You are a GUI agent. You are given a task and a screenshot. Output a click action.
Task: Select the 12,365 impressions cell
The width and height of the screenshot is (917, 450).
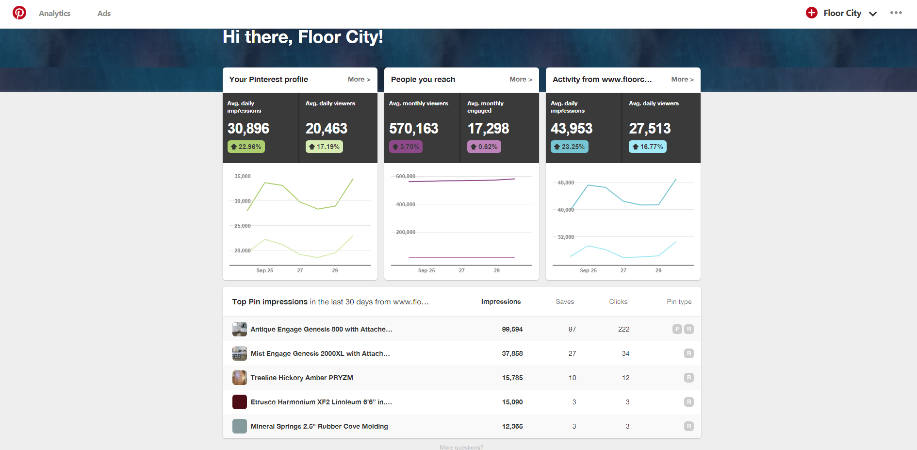click(512, 426)
